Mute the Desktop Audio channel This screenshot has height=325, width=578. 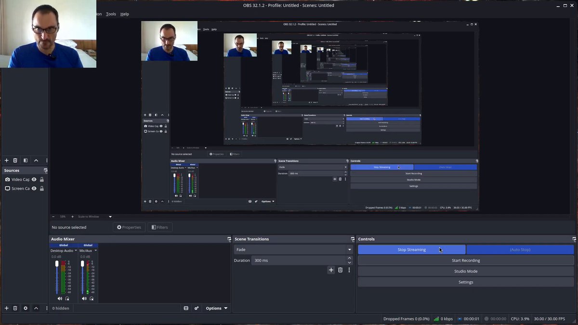tap(60, 299)
